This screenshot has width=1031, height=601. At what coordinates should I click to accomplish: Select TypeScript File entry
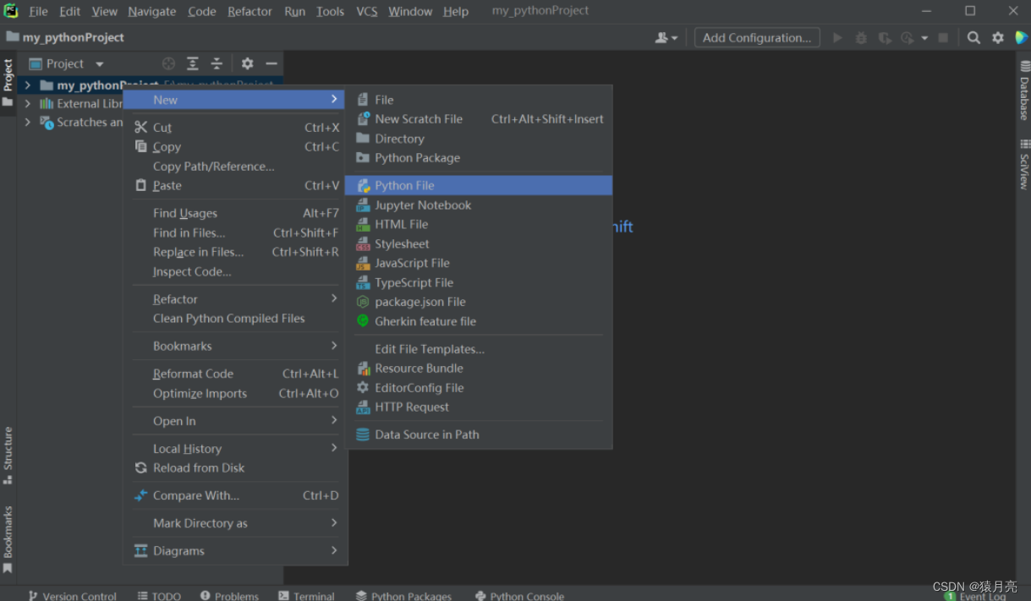pos(478,282)
